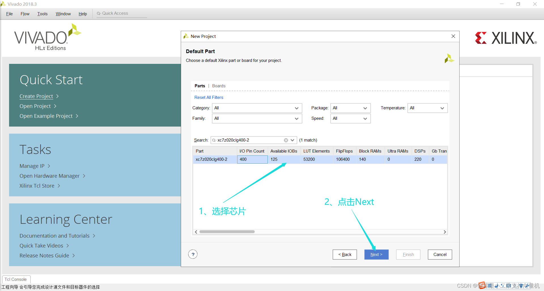Open the Window menu

point(63,14)
